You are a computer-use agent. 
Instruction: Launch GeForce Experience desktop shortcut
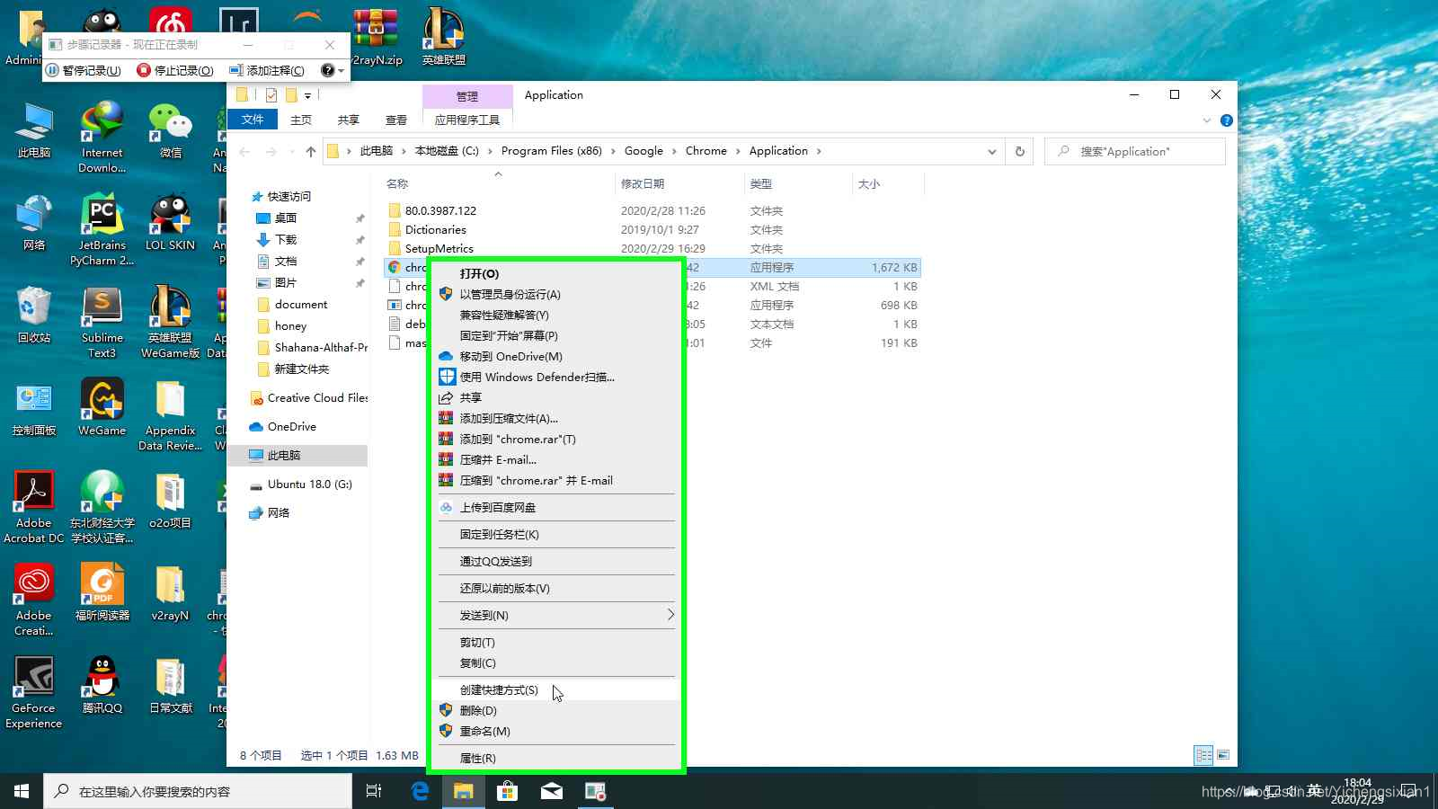coord(34,692)
